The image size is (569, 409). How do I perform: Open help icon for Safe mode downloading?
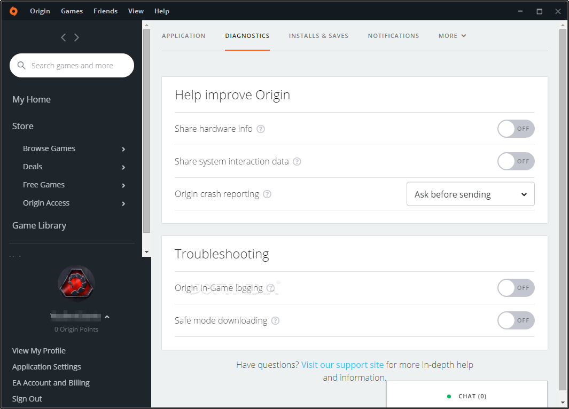(x=276, y=320)
